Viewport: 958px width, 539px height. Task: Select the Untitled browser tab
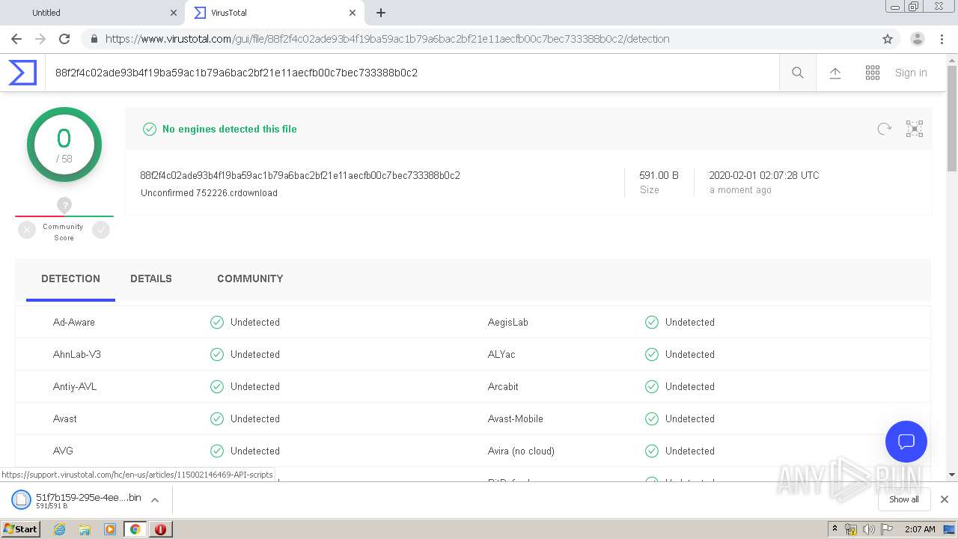pyautogui.click(x=94, y=13)
